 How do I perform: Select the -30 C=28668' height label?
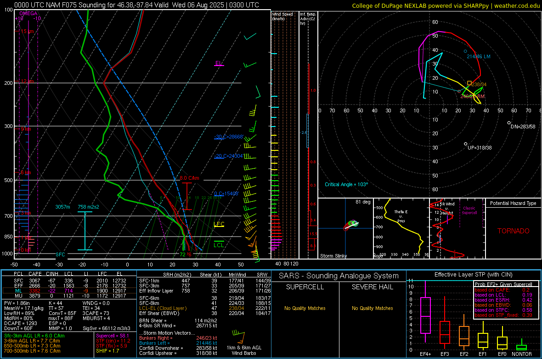[x=229, y=137]
